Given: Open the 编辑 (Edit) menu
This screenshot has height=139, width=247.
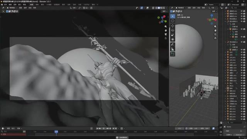Looking at the screenshot, I should (x=10, y=5).
